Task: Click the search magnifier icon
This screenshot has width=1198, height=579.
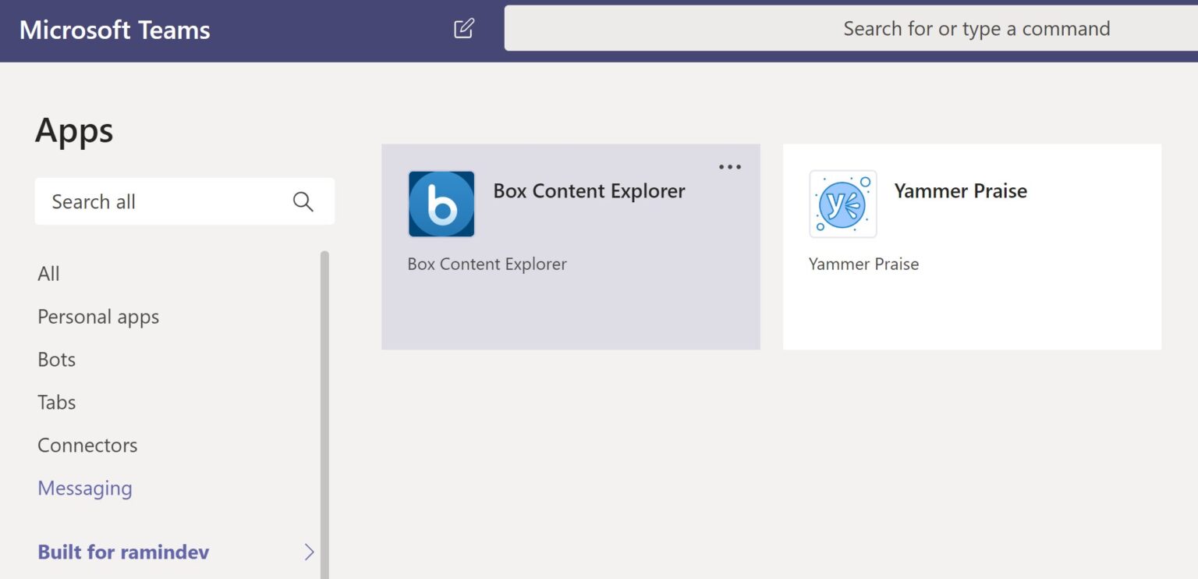Action: point(303,201)
